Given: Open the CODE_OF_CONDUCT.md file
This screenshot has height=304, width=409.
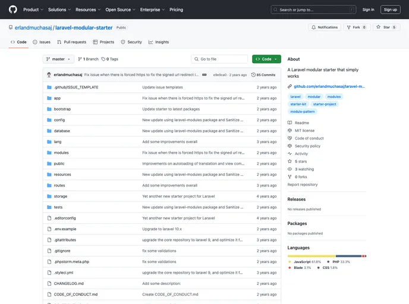Looking at the screenshot, I should [x=75, y=294].
